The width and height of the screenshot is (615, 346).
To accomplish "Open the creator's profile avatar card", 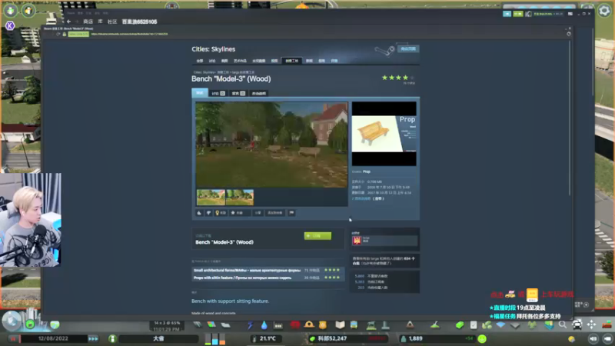I will click(x=384, y=240).
